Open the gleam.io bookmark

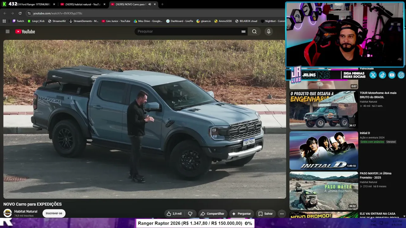[204, 21]
